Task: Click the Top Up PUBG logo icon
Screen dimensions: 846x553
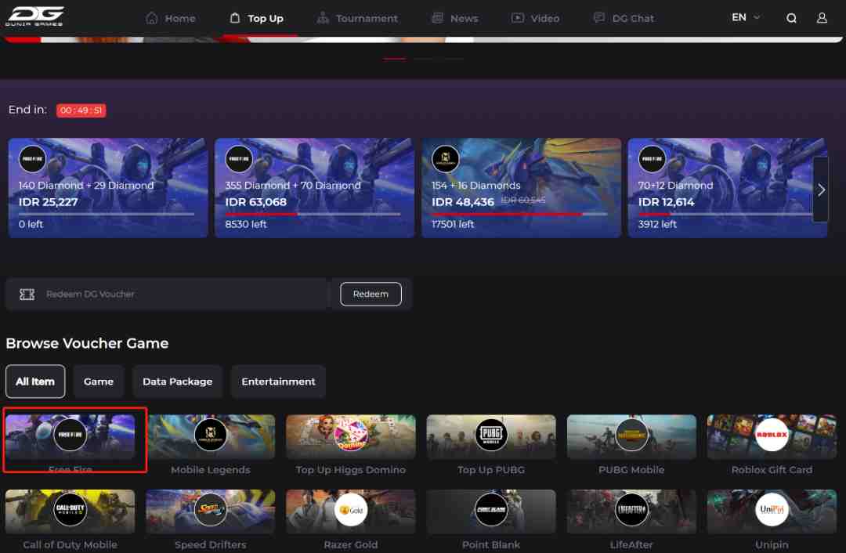Action: pyautogui.click(x=491, y=434)
